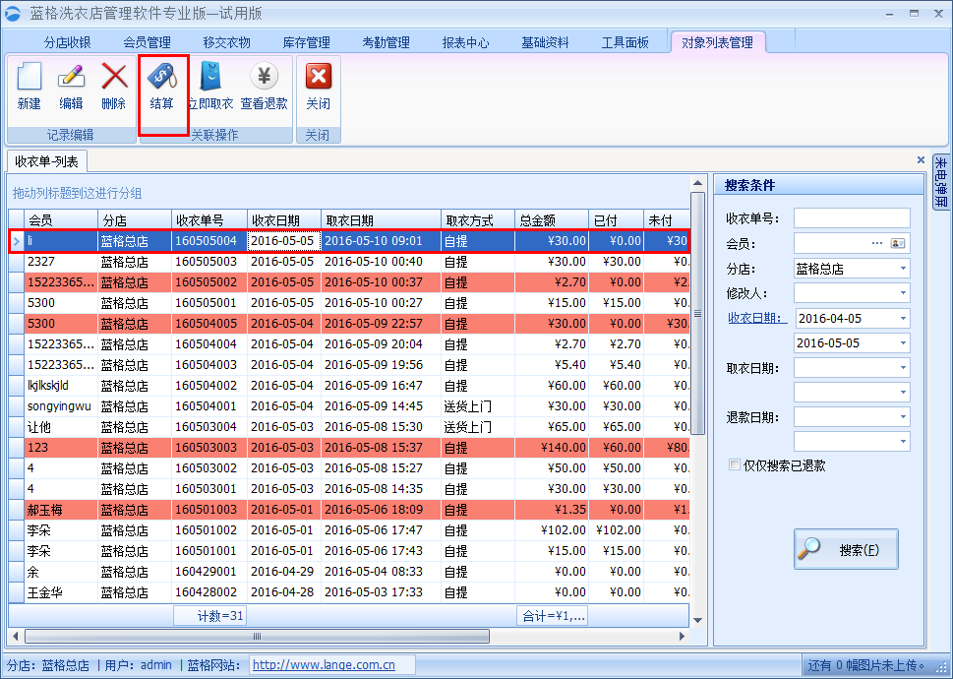Sort by the 取衣日期 column header
Screen dimensions: 953x679
click(381, 220)
